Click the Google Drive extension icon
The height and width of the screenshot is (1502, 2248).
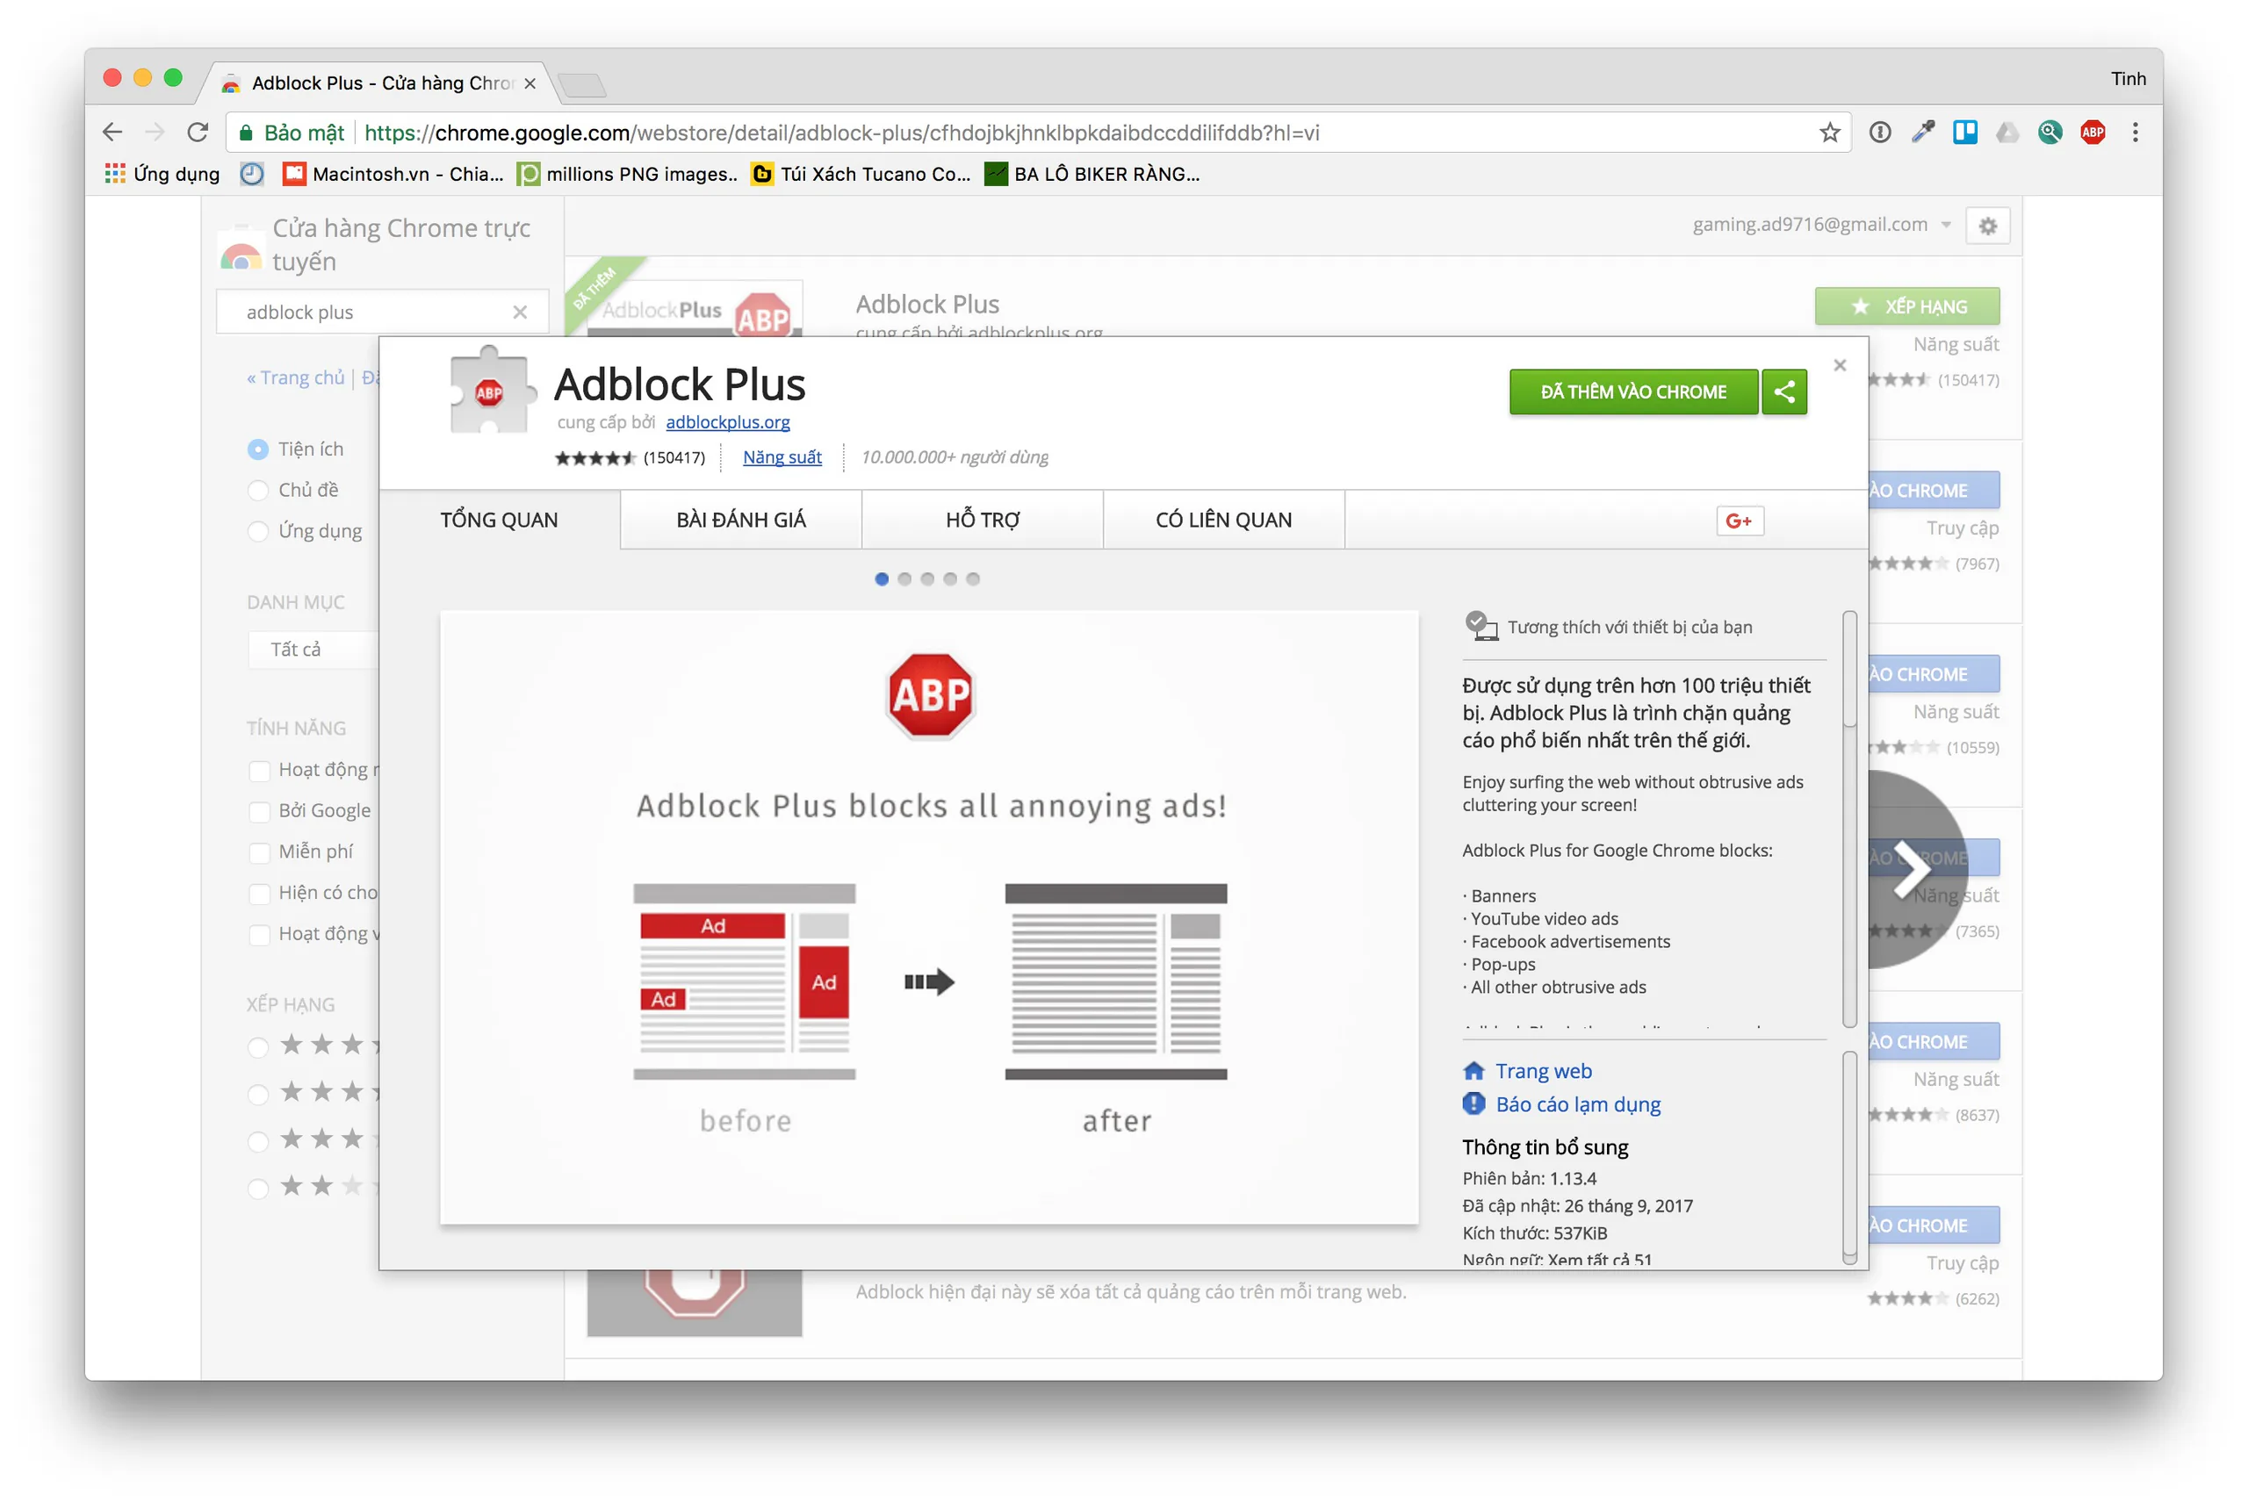pyautogui.click(x=2007, y=133)
